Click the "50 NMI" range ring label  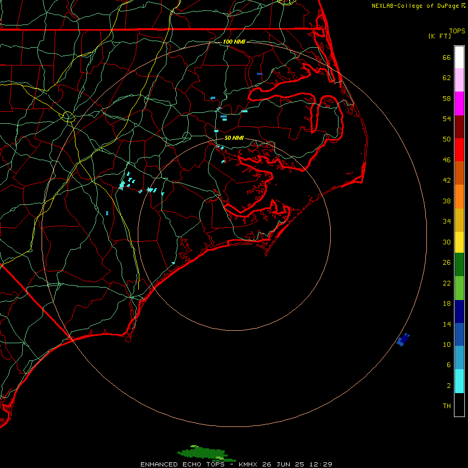pos(234,138)
